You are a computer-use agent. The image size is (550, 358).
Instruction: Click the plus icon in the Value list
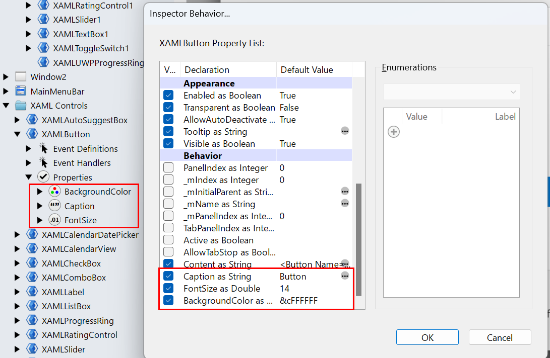tap(393, 131)
